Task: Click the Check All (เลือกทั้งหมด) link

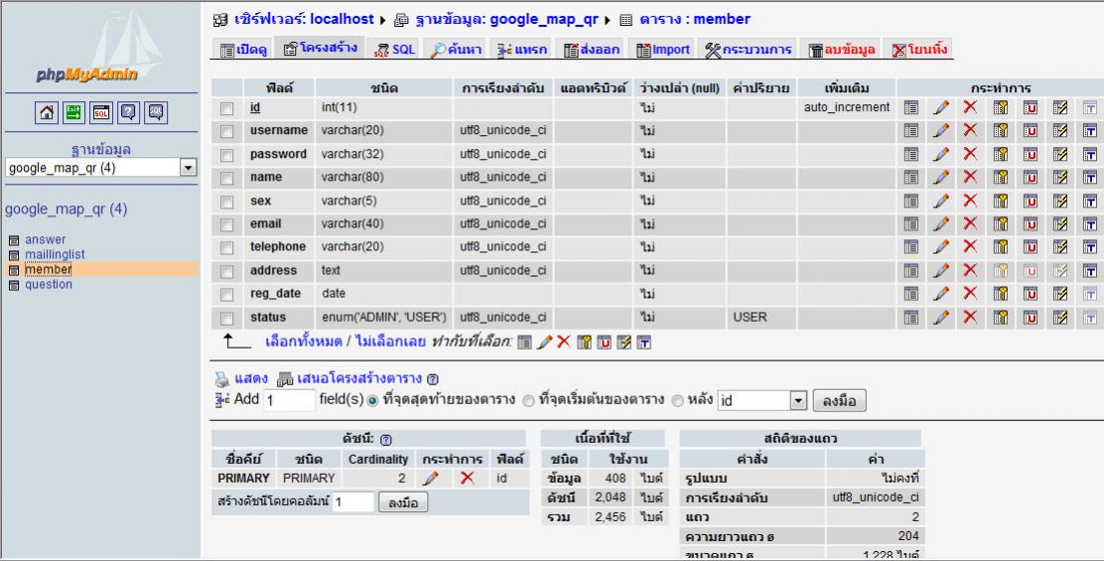Action: (304, 342)
